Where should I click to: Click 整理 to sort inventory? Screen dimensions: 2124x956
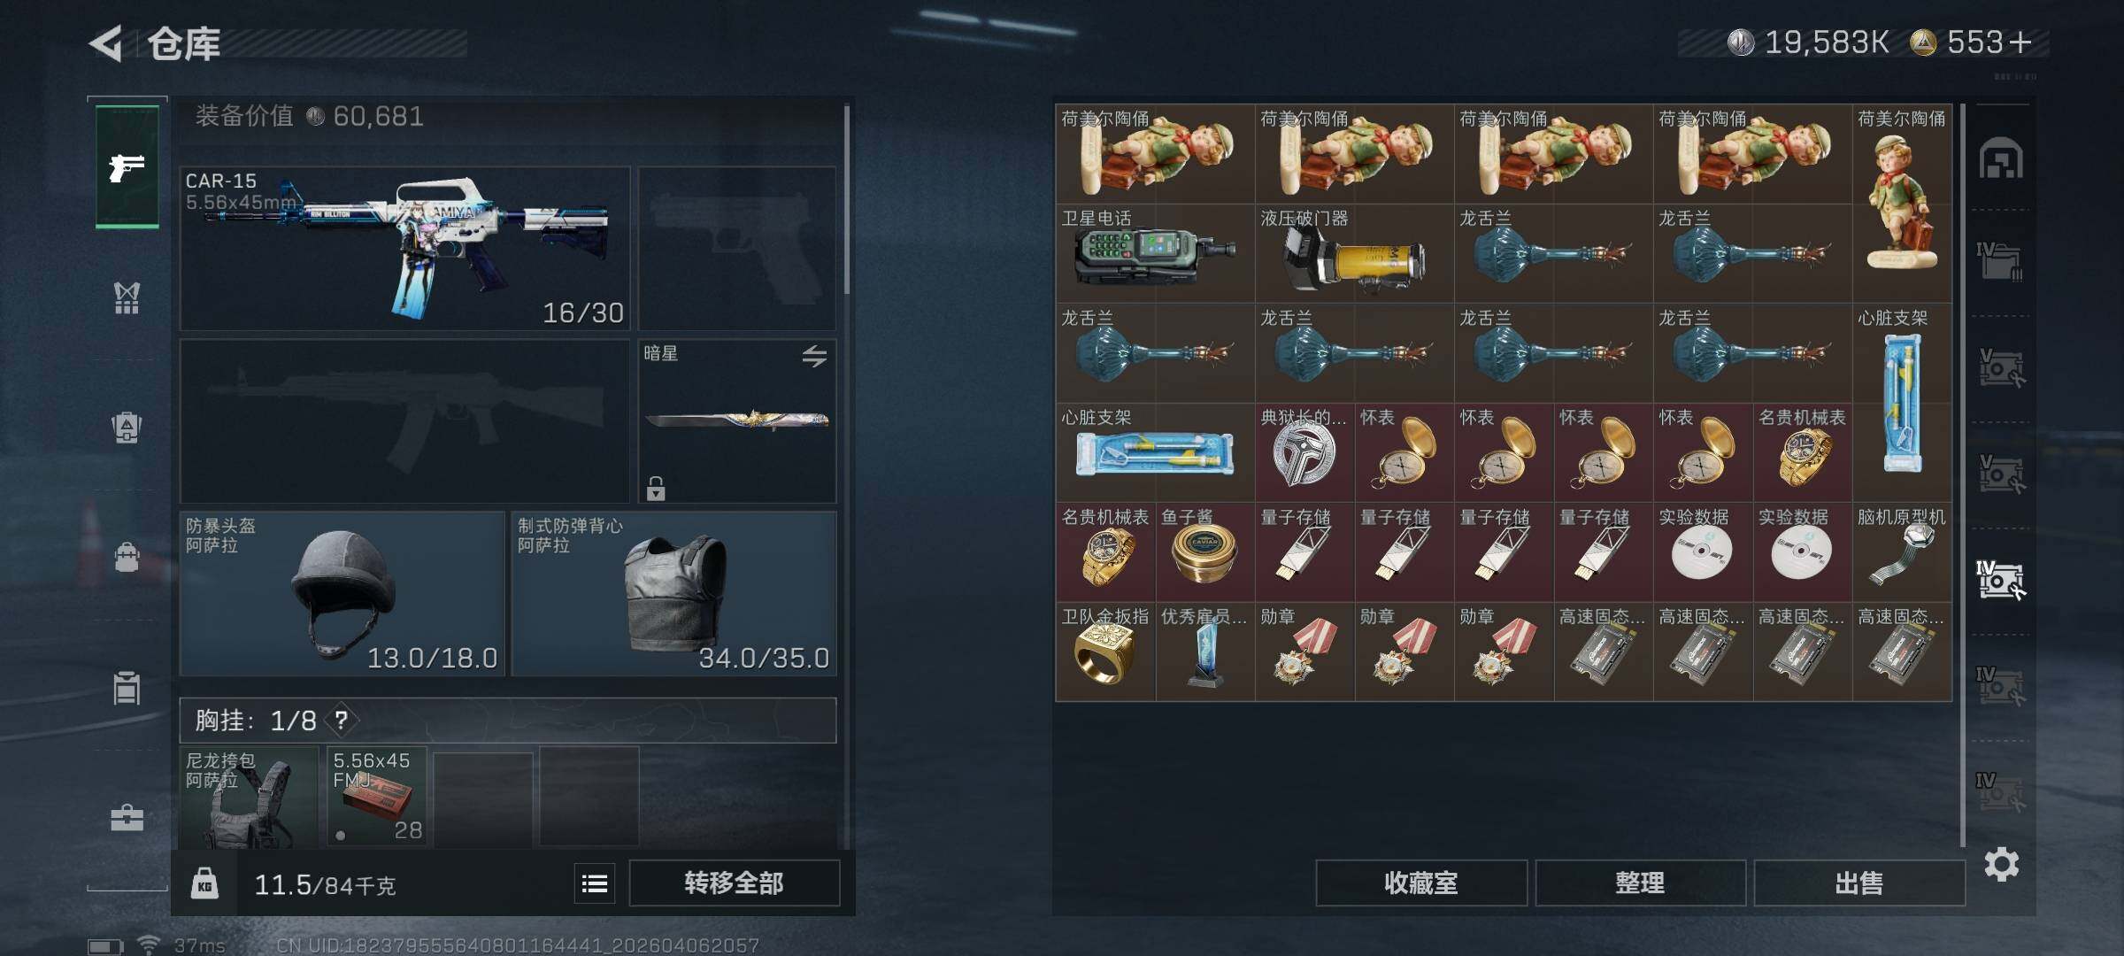(x=1640, y=883)
